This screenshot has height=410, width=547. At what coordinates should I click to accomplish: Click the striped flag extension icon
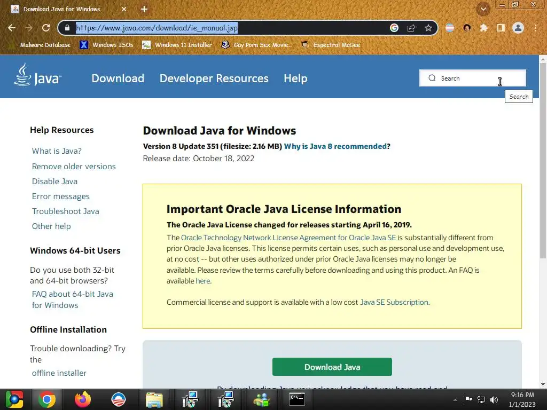(450, 28)
